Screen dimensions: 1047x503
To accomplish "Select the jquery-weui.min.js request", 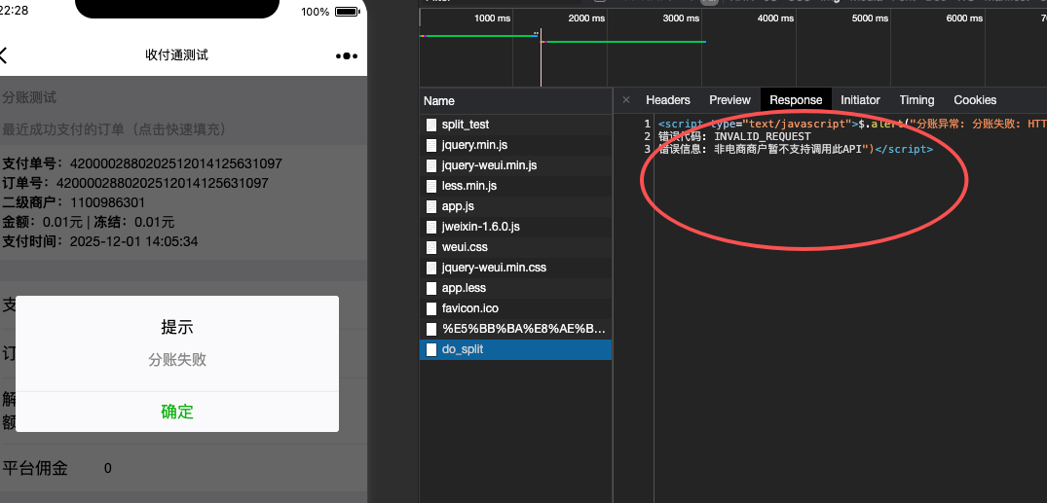I will click(515, 165).
